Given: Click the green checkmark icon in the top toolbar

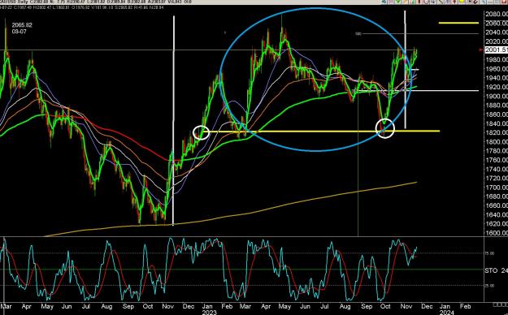Looking at the screenshot, I should pyautogui.click(x=397, y=2).
